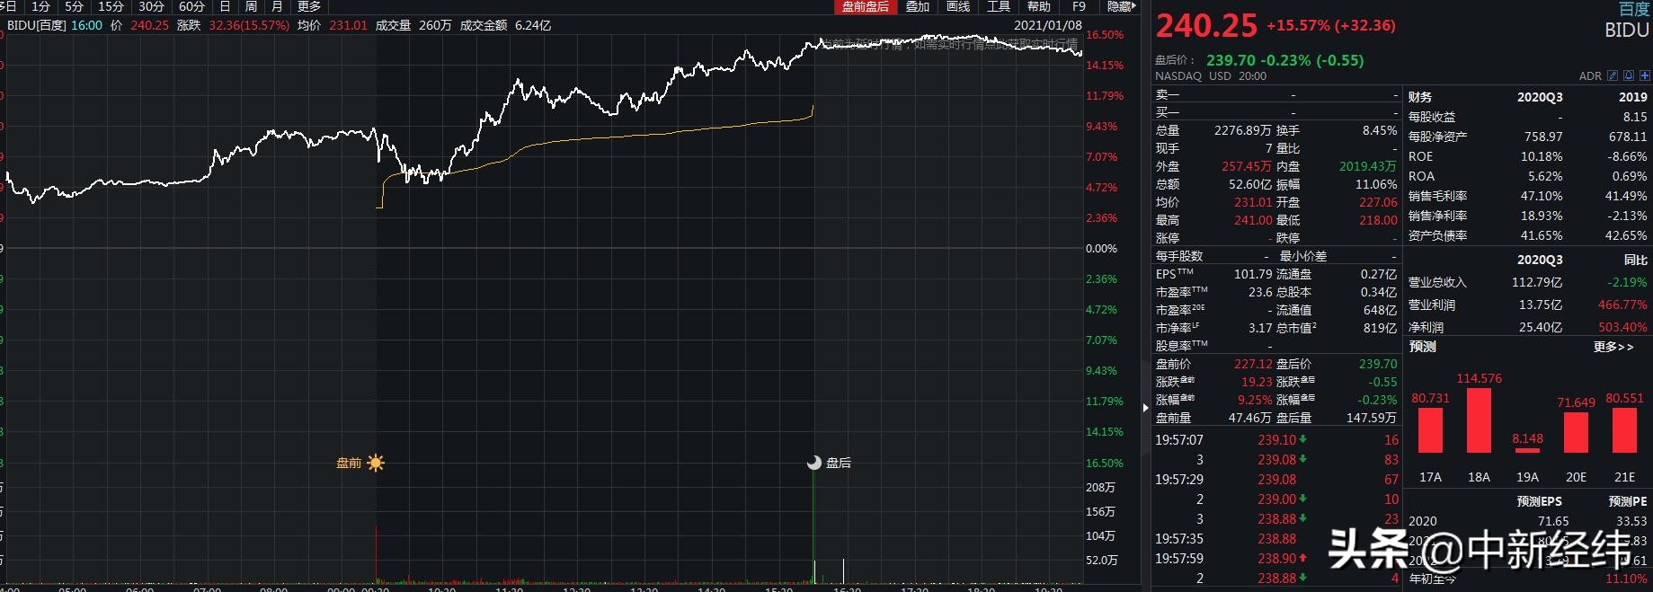The image size is (1653, 592).
Task: Hide the side panel with 隐藏
Action: click(x=1120, y=6)
